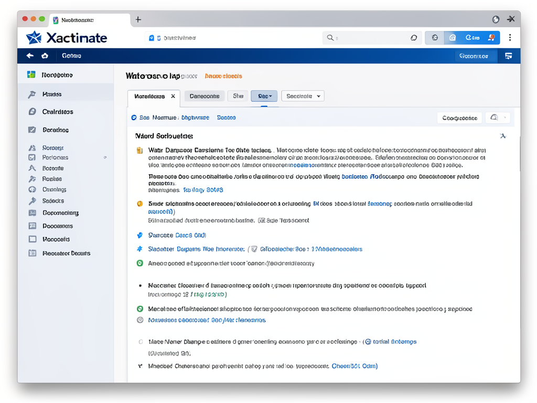This screenshot has width=537, height=403.
Task: Expand the white dropdown at tab row's end
Action: pyautogui.click(x=303, y=96)
